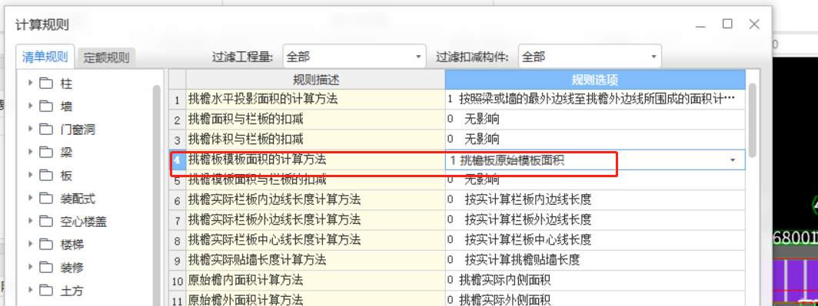Expand the 空心楼盖 tree node
818x306 pixels.
[x=30, y=221]
